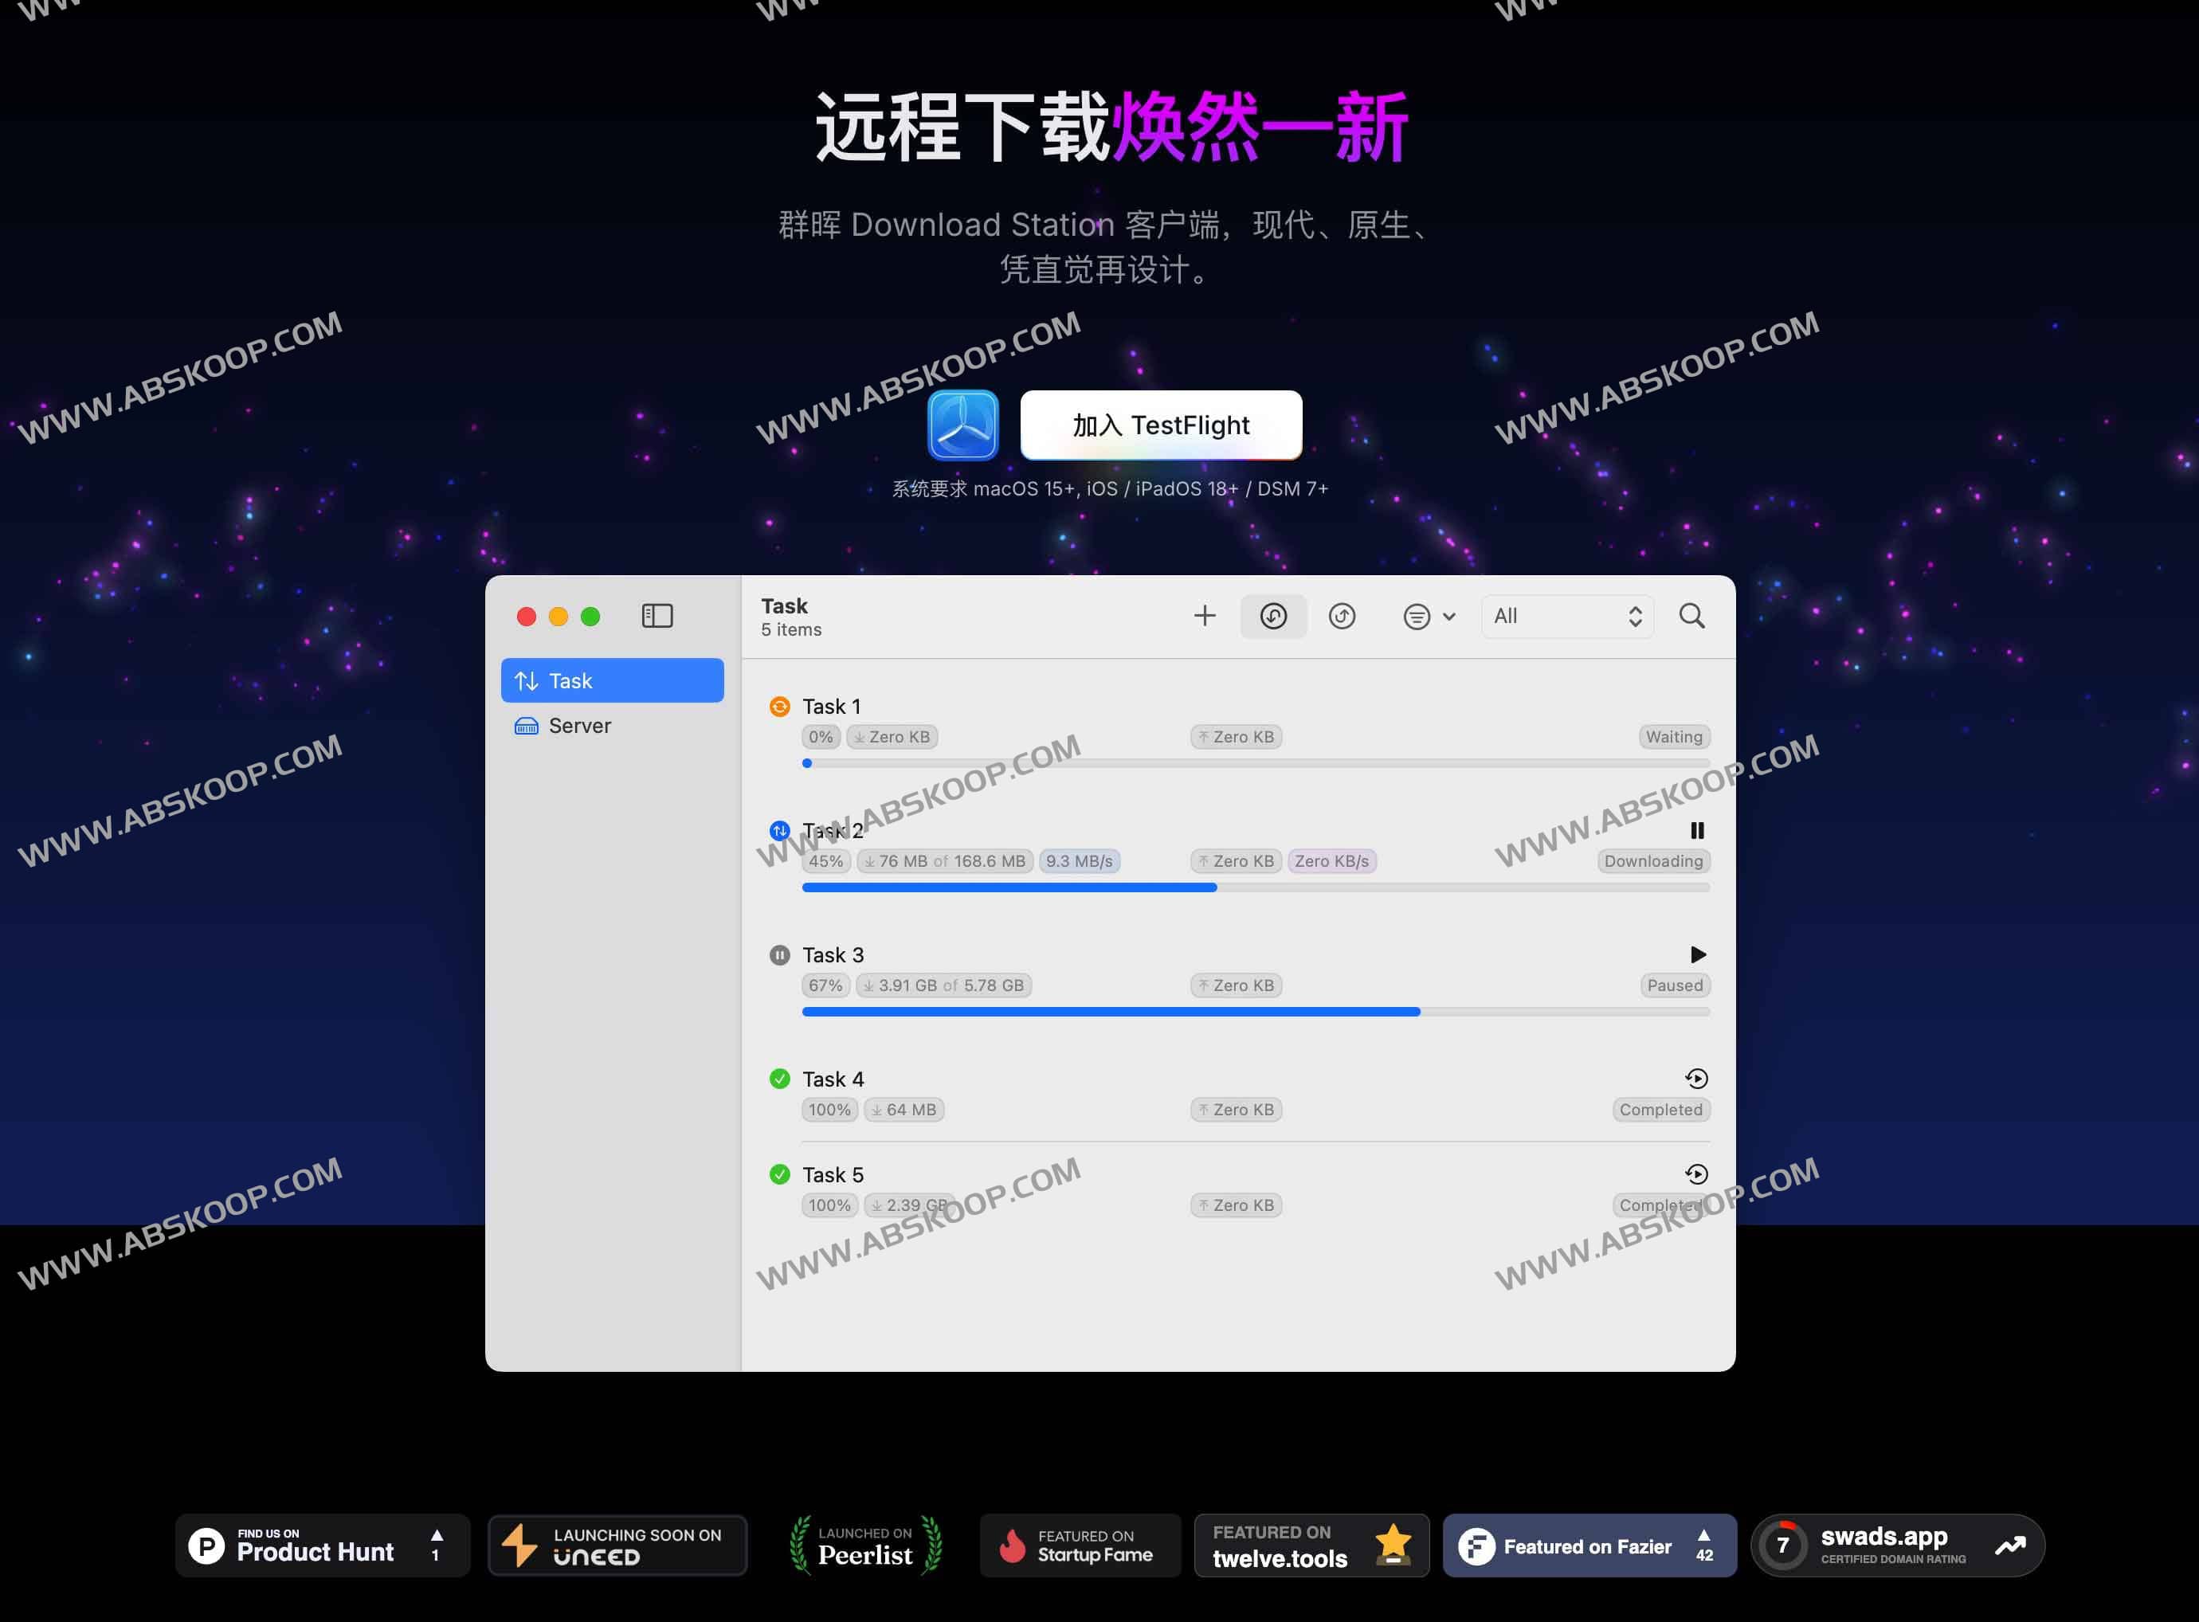
Task: Resume the paused Task 3
Action: (x=1697, y=954)
